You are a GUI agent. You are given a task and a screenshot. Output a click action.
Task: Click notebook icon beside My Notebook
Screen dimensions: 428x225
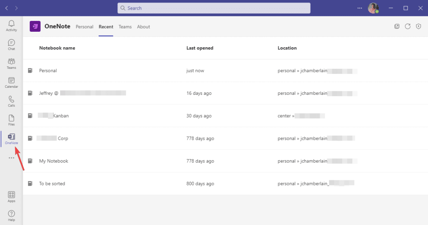coord(30,161)
